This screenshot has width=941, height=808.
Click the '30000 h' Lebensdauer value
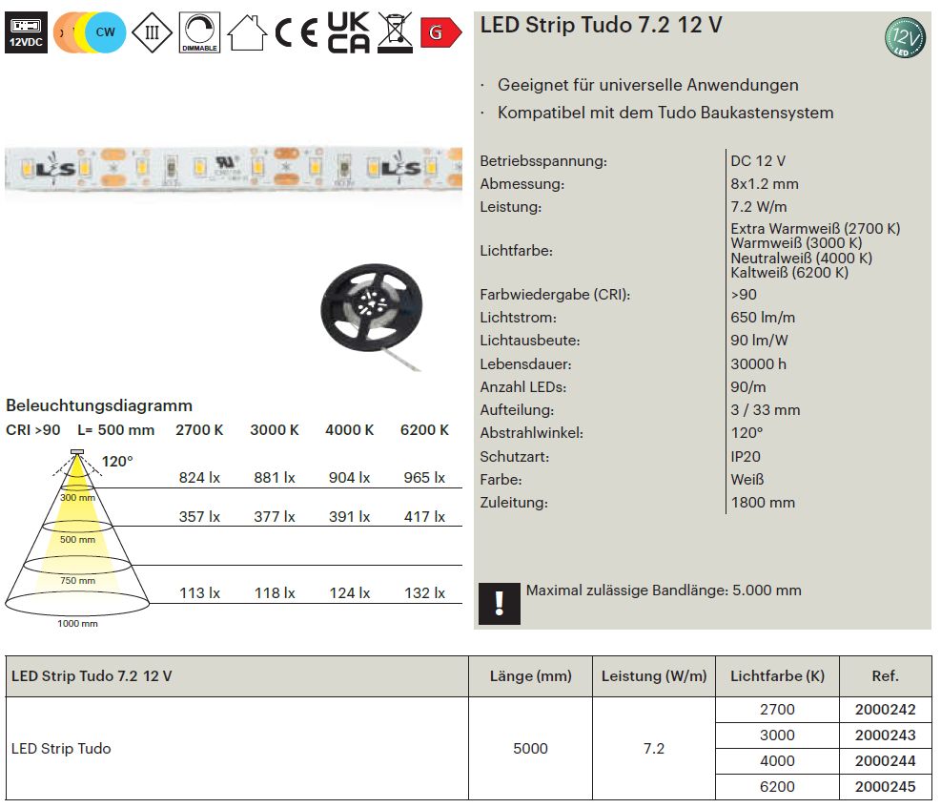pyautogui.click(x=758, y=364)
